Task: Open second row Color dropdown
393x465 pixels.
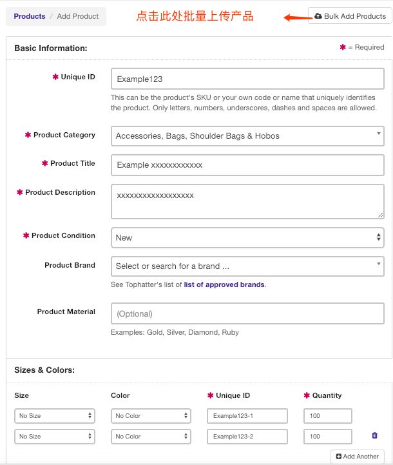Action: (x=151, y=437)
